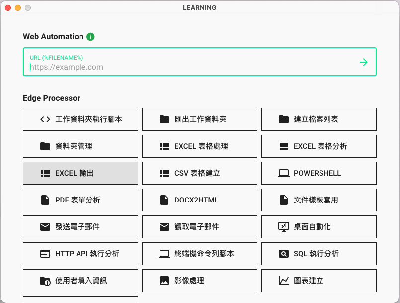Select the highlighted EXCEL 輸出 button
Screen dimensions: 400x303
click(x=80, y=173)
